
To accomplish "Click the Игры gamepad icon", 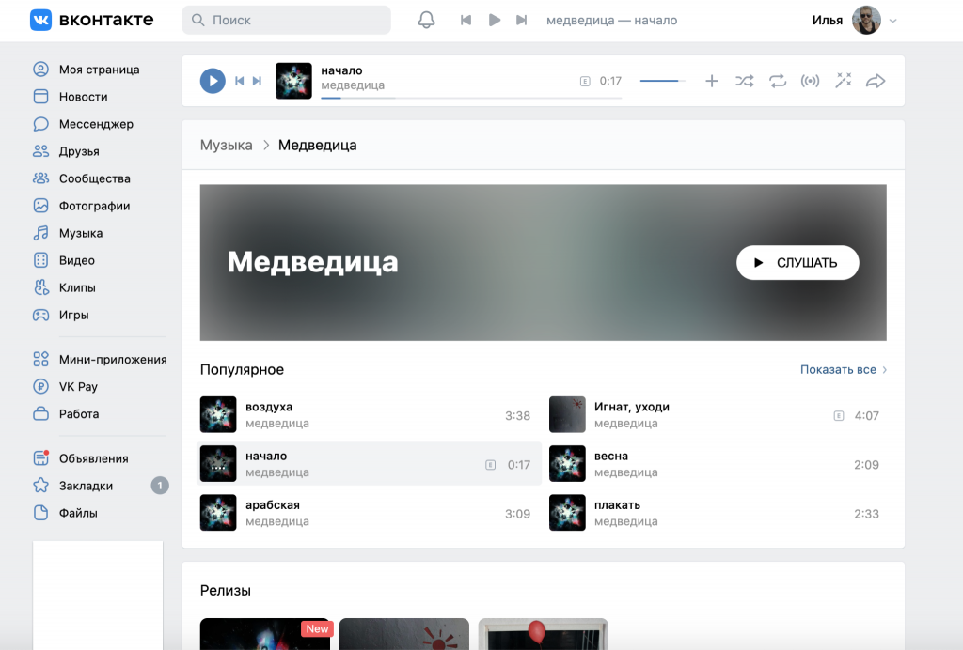I will click(40, 315).
